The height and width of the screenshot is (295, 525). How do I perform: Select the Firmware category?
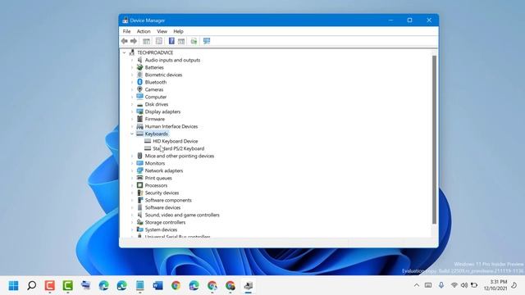pos(155,119)
